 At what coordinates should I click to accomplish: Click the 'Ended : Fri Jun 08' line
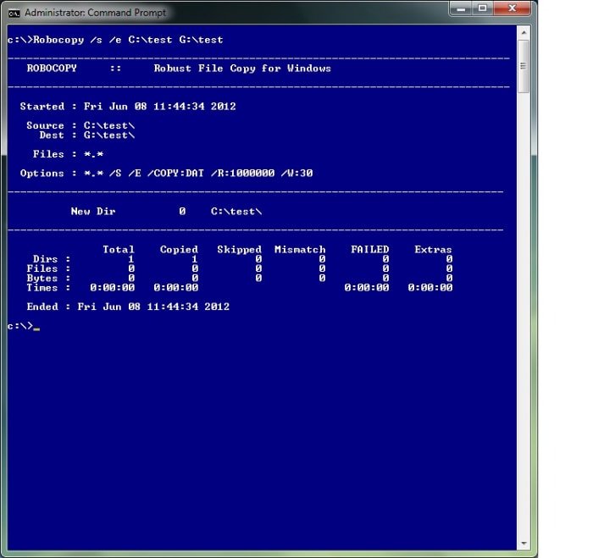(x=128, y=307)
